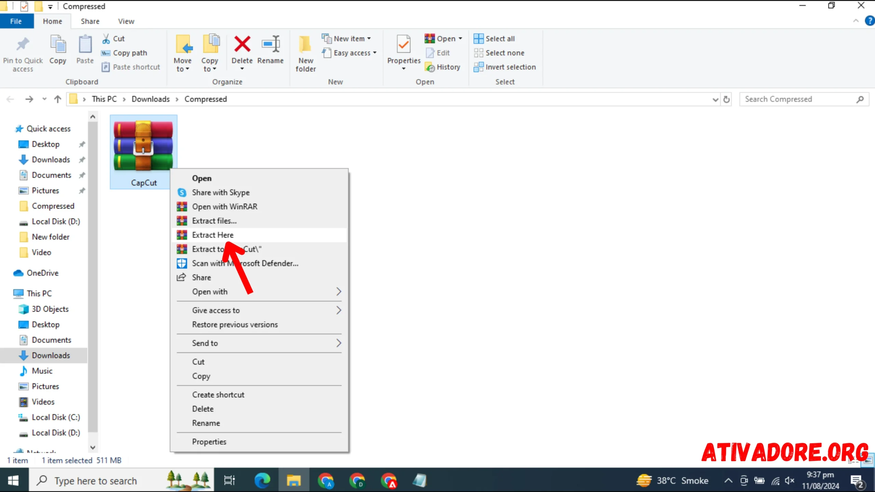The width and height of the screenshot is (875, 492).
Task: Click Extract to CapCut folder option
Action: coord(226,249)
